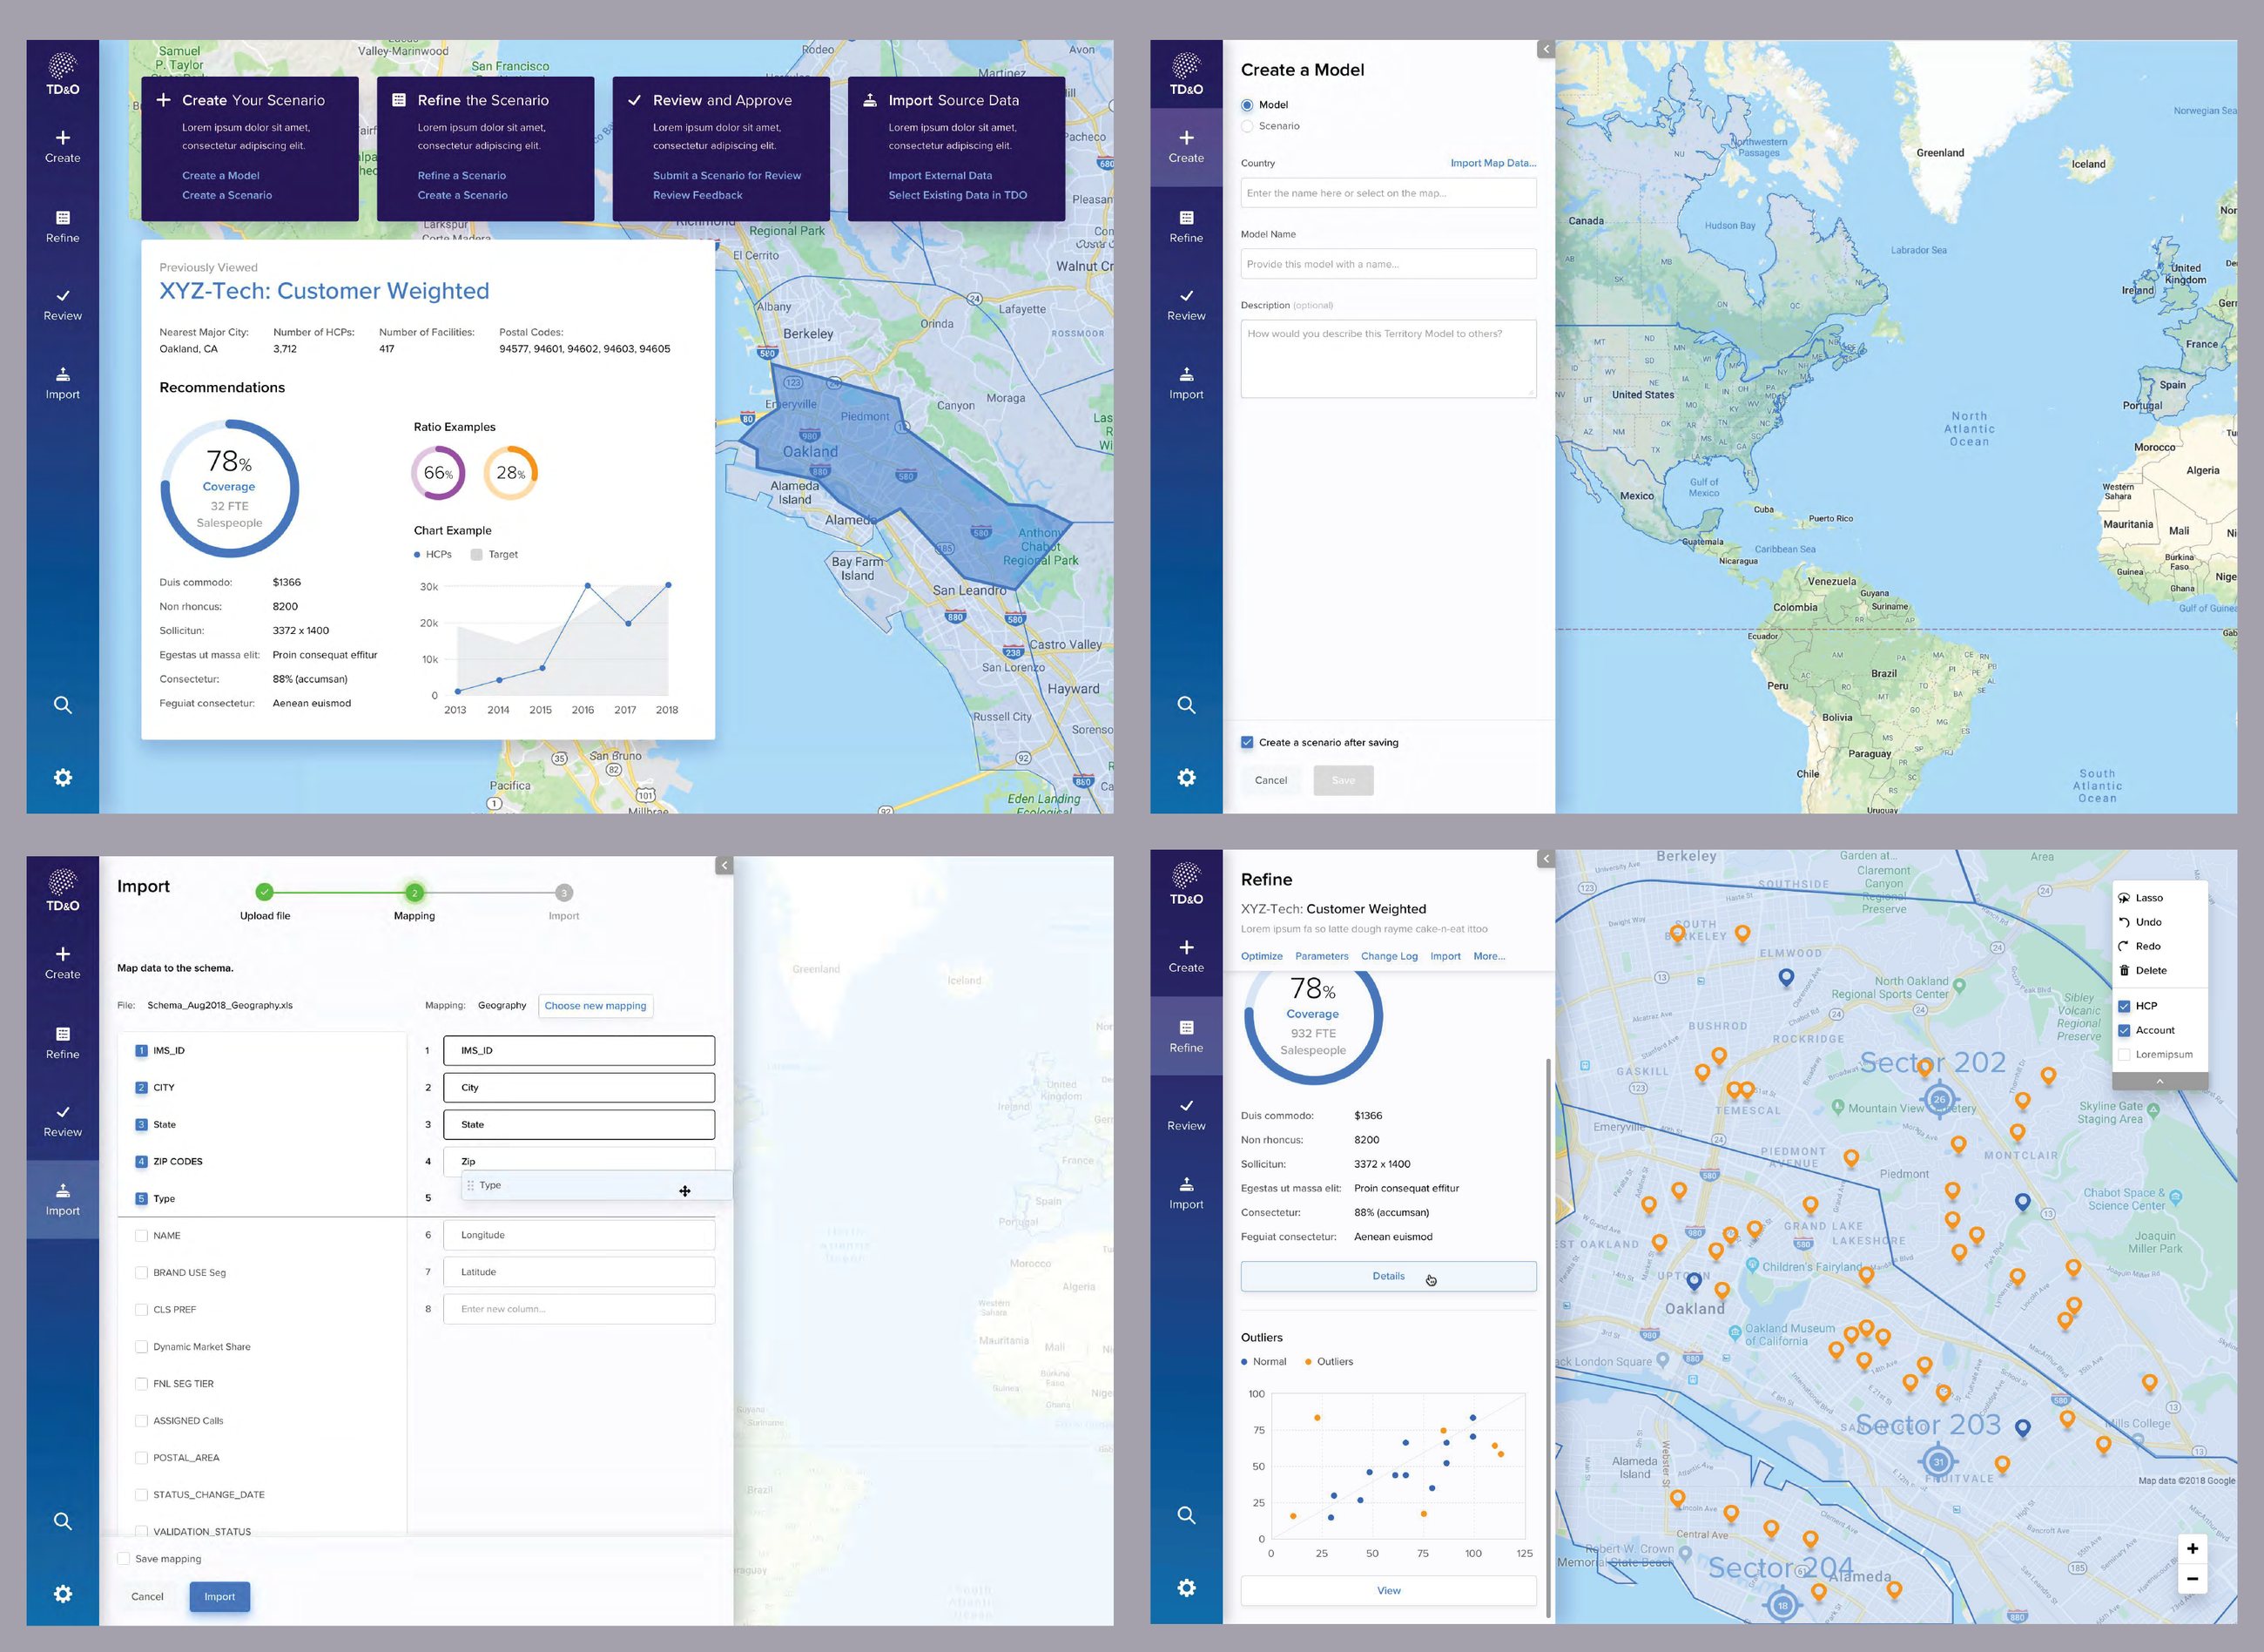2264x1652 pixels.
Task: Select the Scenario radio button
Action: [1247, 126]
